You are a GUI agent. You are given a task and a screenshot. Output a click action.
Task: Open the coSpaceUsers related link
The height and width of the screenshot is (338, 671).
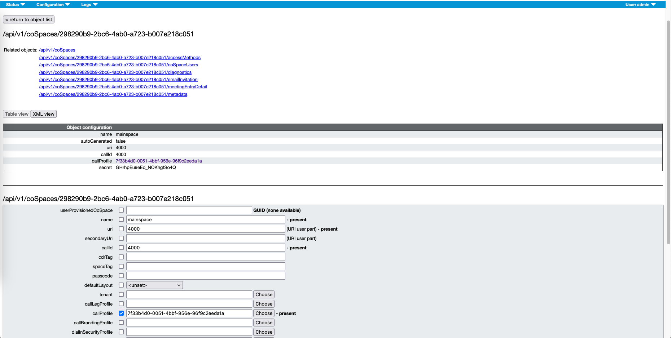coord(118,65)
